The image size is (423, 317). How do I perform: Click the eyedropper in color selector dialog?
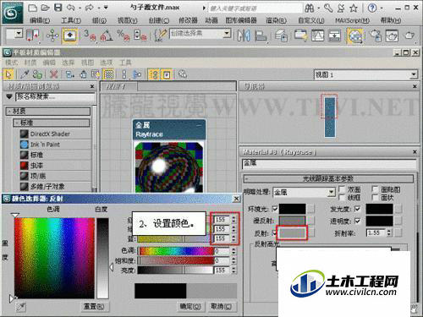(x=21, y=307)
